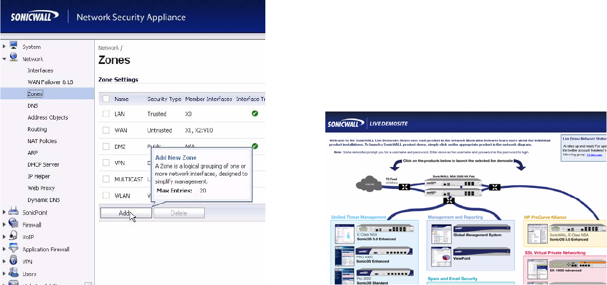Click the MULTICAST zone name
This screenshot has height=285, width=607.
pyautogui.click(x=129, y=179)
